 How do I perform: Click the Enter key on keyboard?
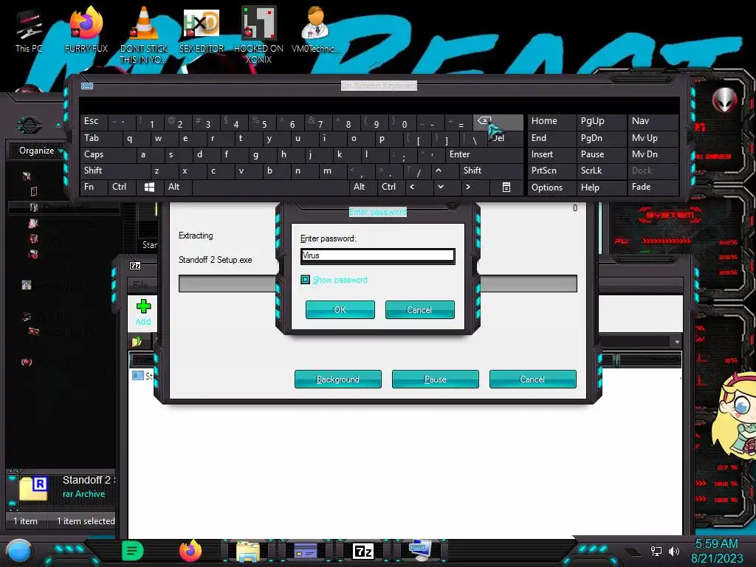484,154
